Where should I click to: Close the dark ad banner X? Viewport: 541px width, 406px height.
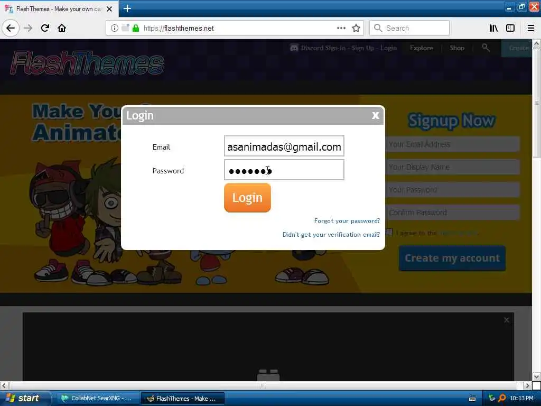507,320
